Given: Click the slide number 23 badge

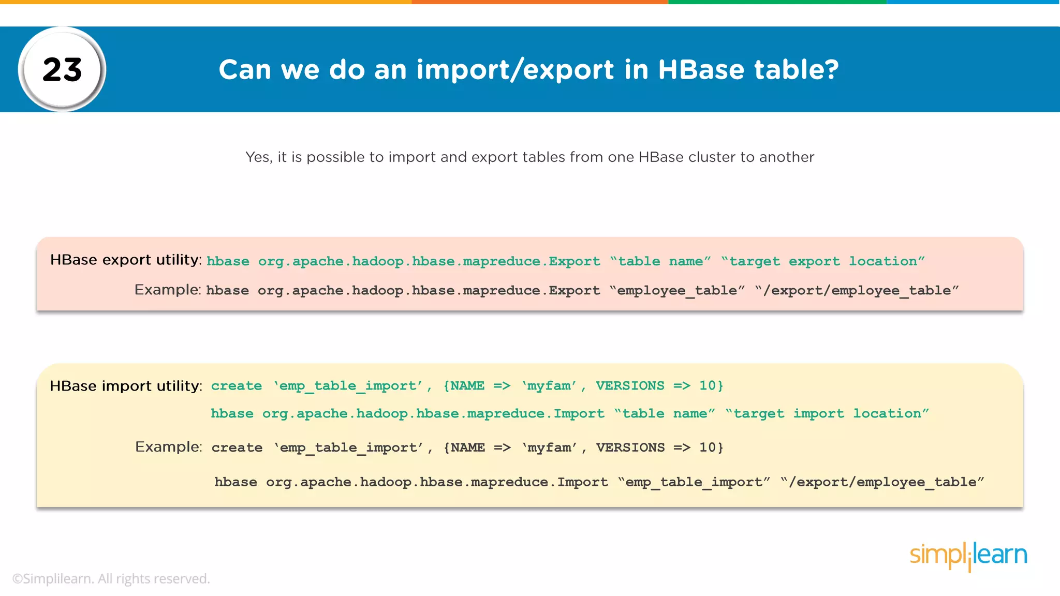Looking at the screenshot, I should pos(62,69).
